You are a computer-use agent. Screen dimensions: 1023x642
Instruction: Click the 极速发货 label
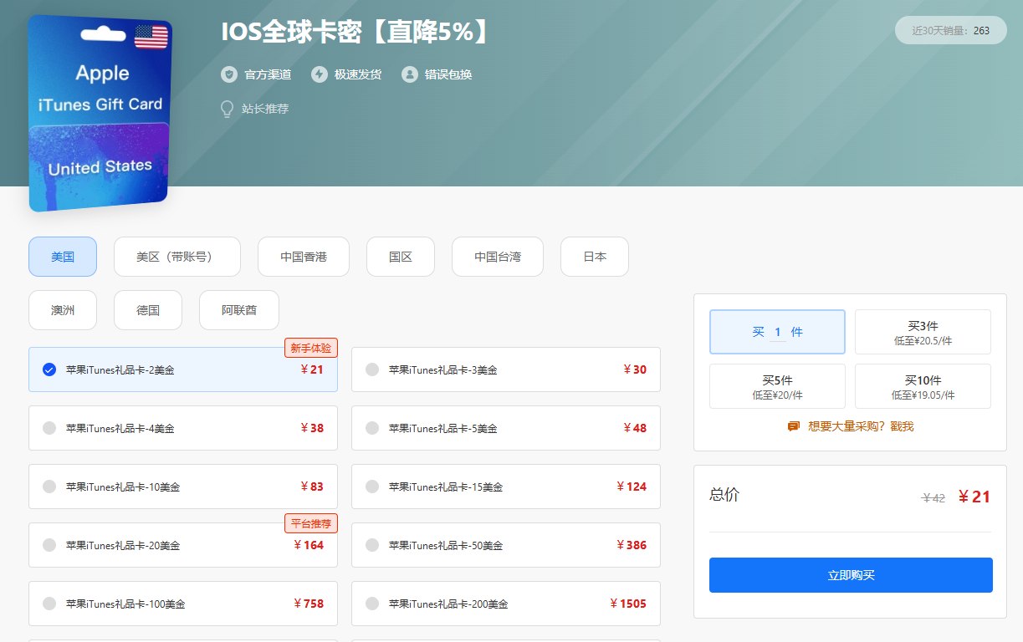(358, 74)
